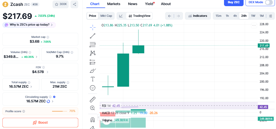Select 1M timeframe
276x129 pixels.
(262, 16)
